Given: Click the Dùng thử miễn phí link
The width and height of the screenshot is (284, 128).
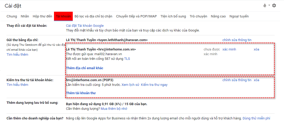Looking at the screenshot, I should 256,118.
